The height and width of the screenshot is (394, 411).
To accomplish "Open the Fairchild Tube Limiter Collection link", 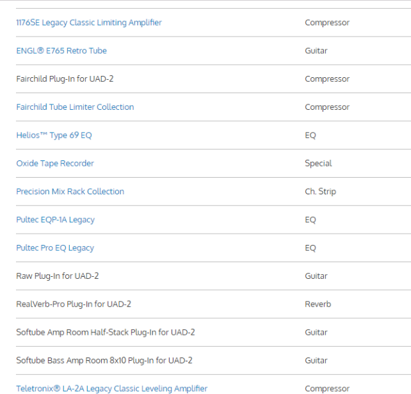I will (x=74, y=107).
